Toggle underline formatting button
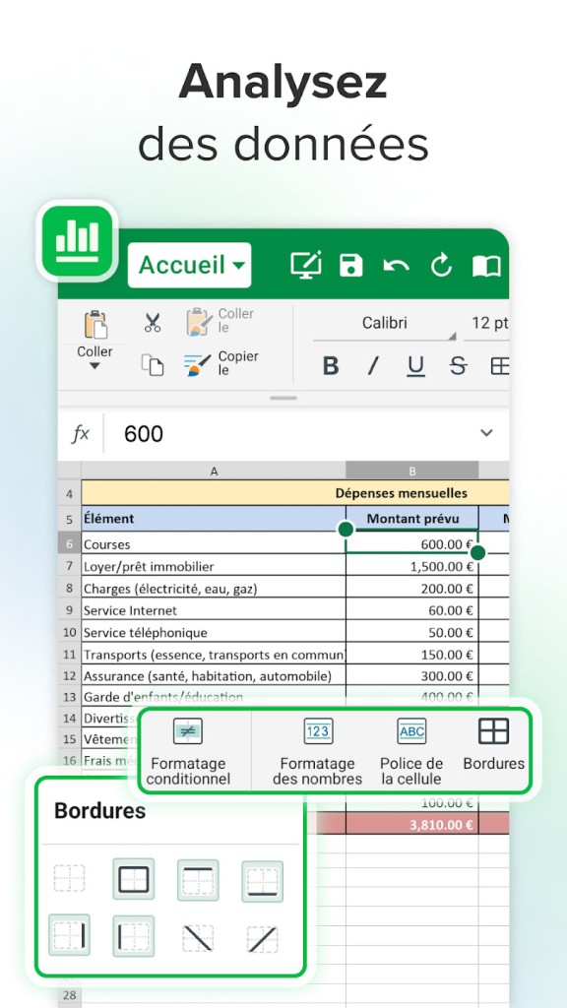 (416, 366)
